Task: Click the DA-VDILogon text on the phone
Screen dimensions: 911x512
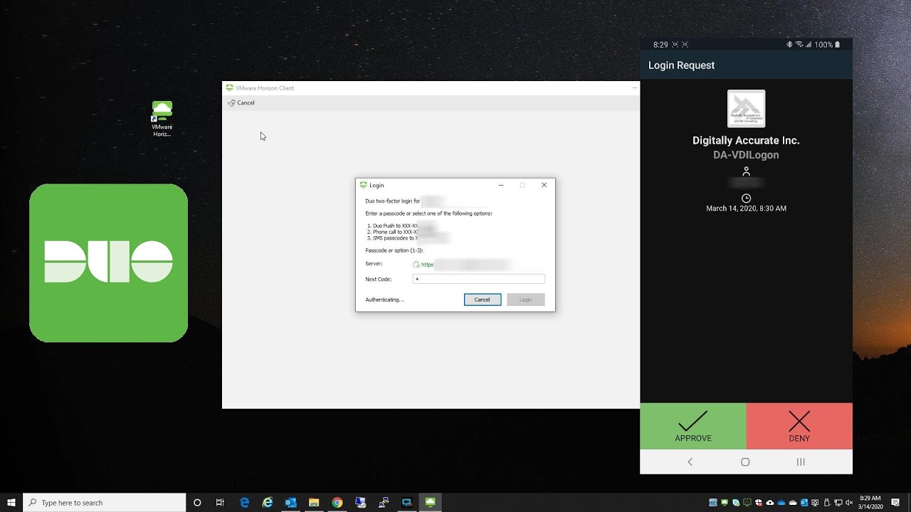Action: pos(746,155)
